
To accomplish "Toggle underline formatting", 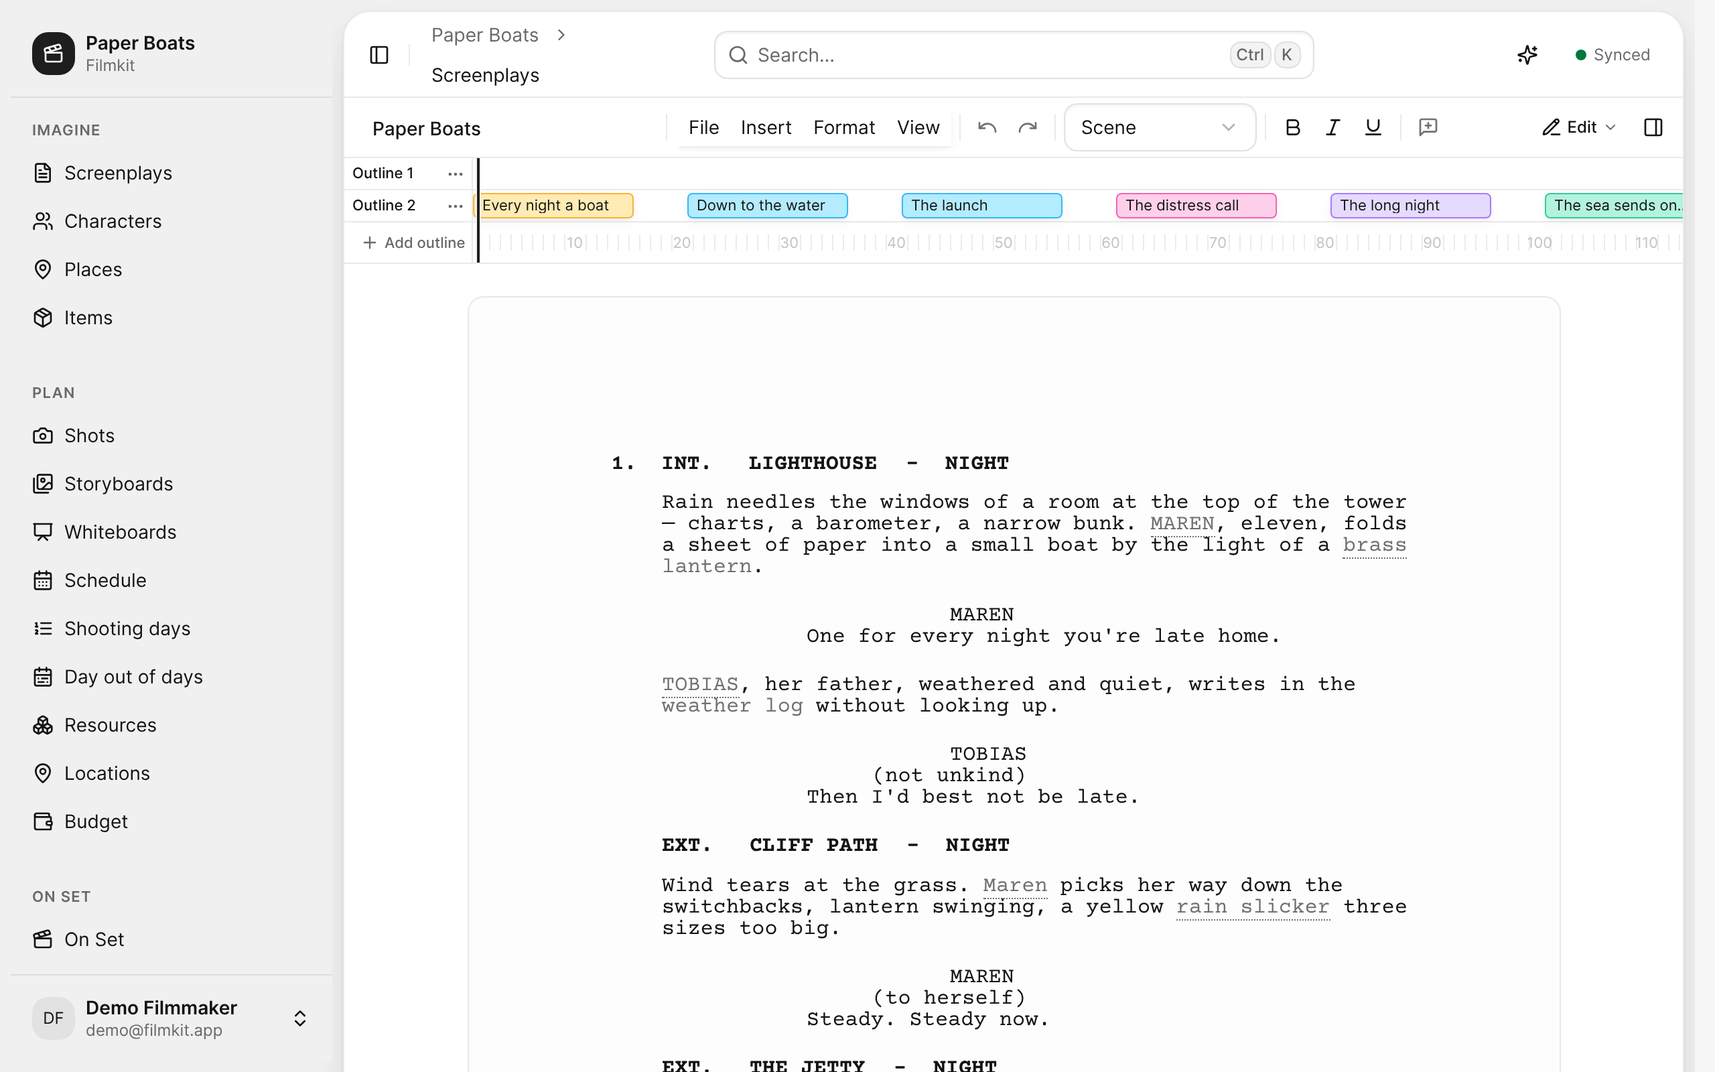I will point(1373,127).
